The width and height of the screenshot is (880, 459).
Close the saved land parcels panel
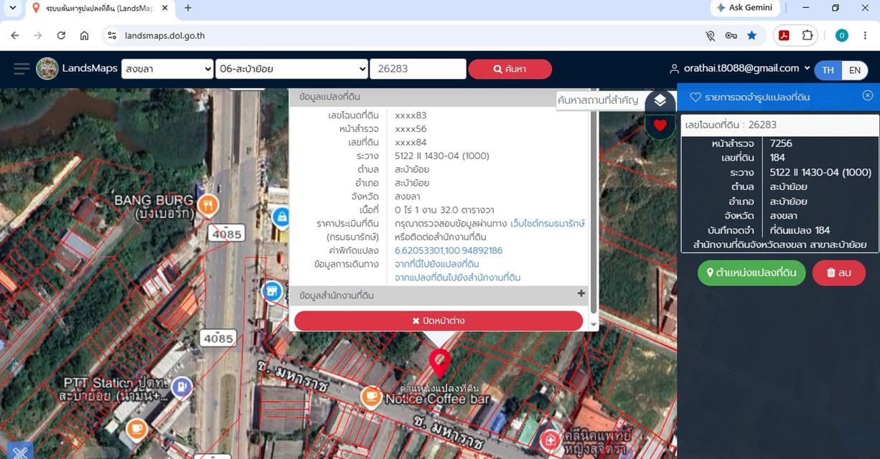point(867,95)
